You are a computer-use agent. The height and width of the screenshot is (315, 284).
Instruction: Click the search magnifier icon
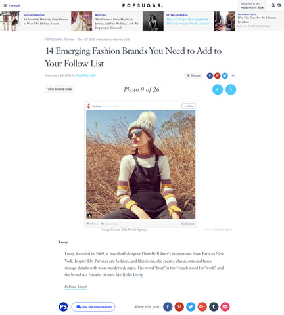tap(273, 5)
